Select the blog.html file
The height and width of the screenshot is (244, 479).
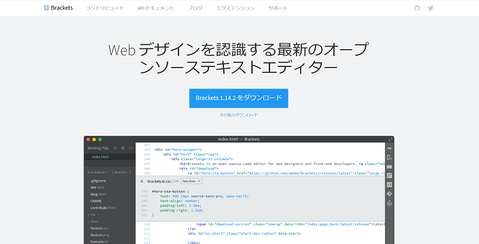pyautogui.click(x=98, y=194)
